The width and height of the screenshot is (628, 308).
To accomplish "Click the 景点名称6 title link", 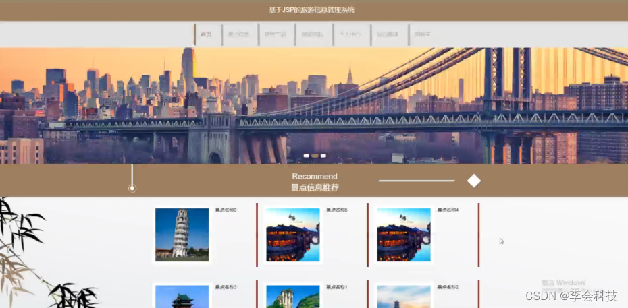I will click(226, 210).
